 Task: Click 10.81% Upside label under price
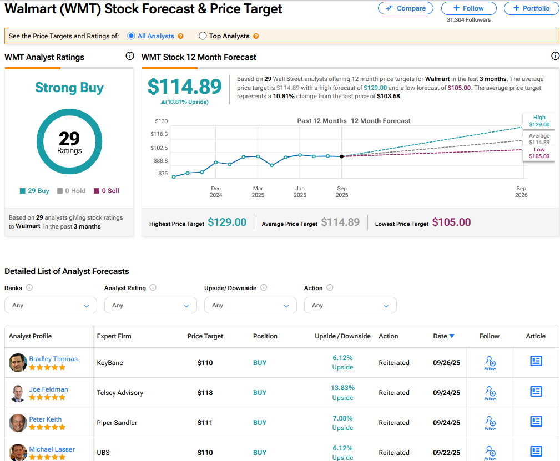[x=185, y=102]
